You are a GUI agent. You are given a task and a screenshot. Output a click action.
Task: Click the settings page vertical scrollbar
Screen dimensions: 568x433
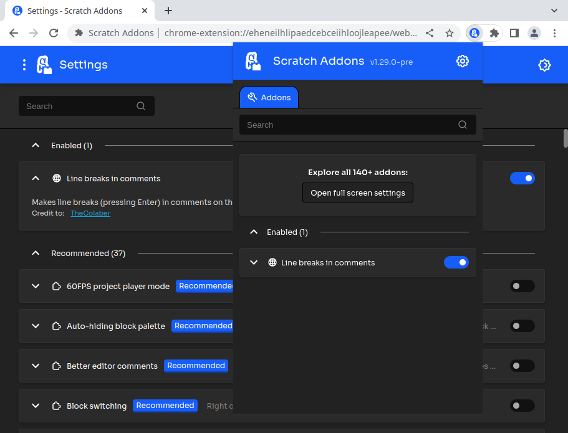point(566,138)
